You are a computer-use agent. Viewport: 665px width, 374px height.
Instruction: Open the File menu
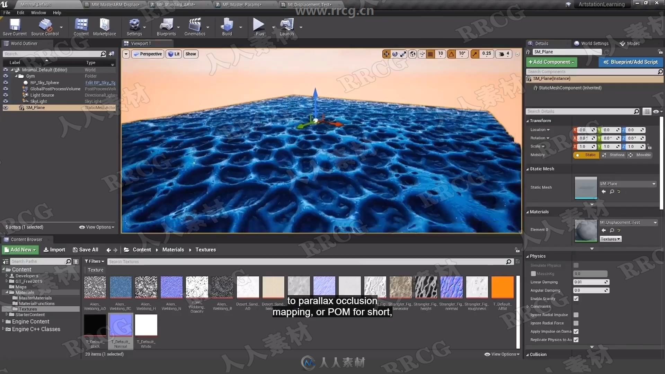point(7,12)
